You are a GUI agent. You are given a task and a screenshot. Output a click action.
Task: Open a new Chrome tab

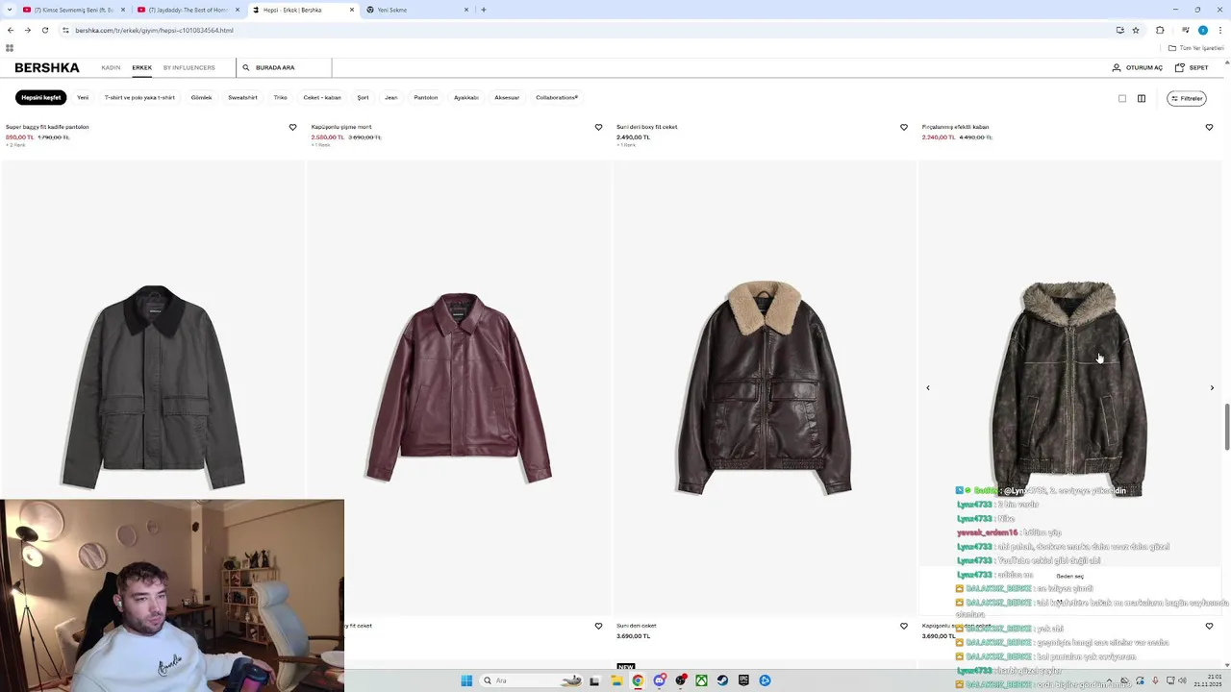(x=483, y=10)
